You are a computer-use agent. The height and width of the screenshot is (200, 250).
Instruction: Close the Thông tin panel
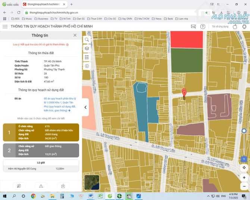pos(75,35)
